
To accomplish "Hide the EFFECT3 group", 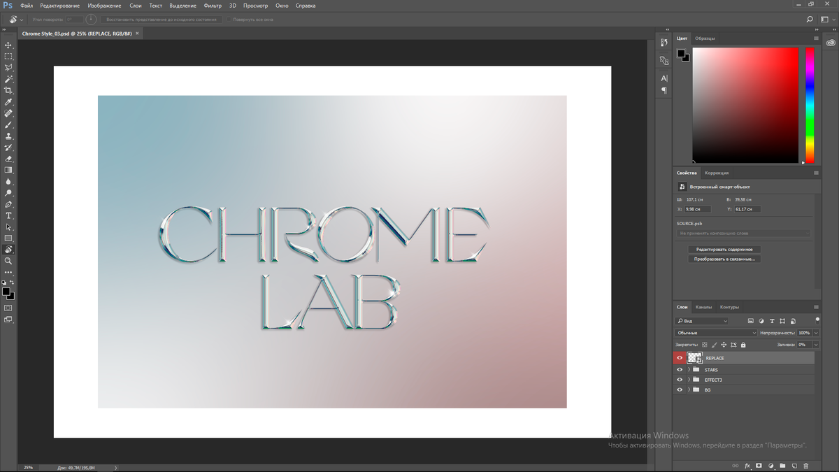I will 680,380.
